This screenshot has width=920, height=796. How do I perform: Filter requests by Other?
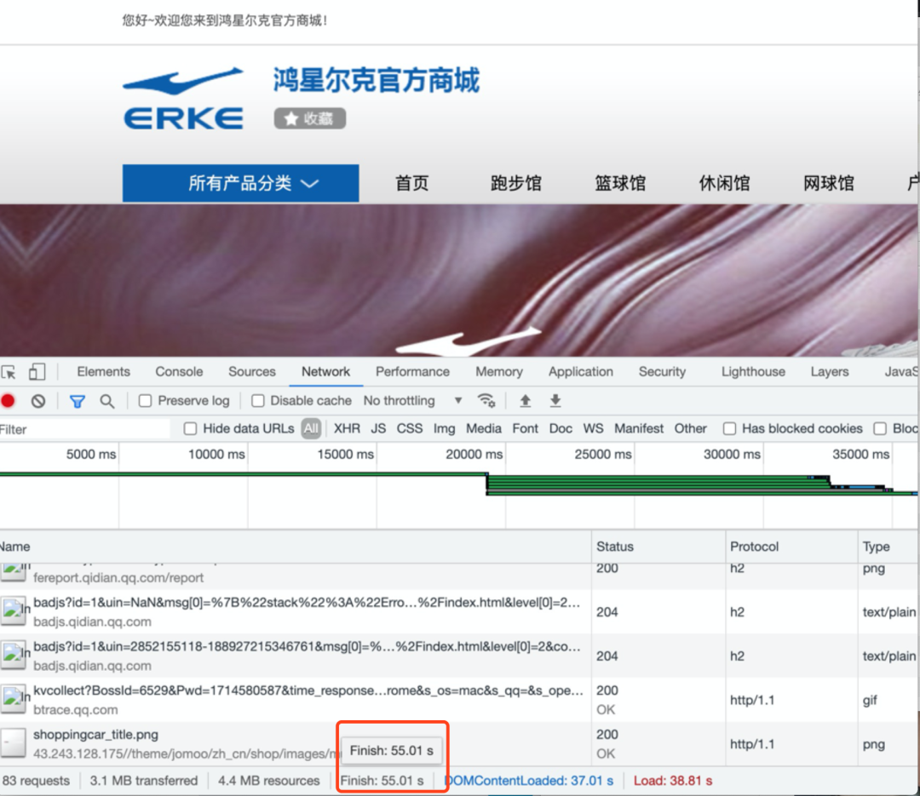[691, 429]
